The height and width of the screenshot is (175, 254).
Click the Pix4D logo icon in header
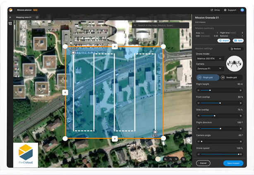click(11, 10)
